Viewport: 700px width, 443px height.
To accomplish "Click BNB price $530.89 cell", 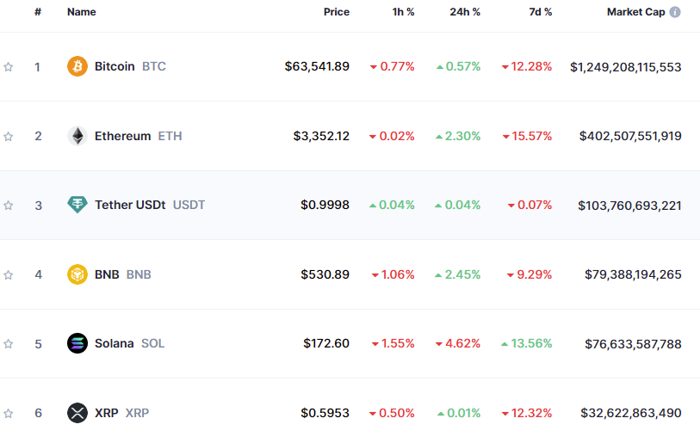I will [x=325, y=274].
